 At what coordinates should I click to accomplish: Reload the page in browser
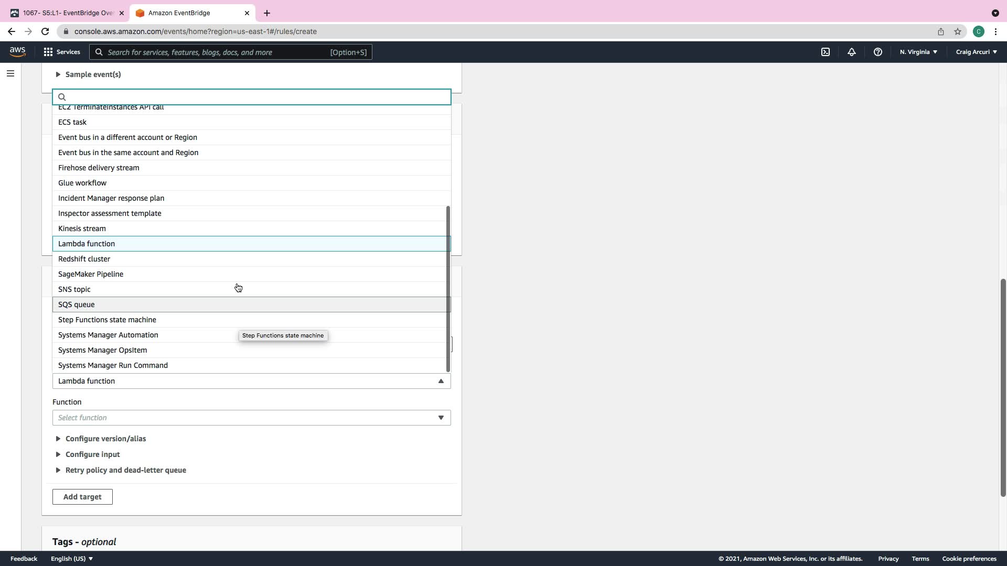(x=45, y=31)
